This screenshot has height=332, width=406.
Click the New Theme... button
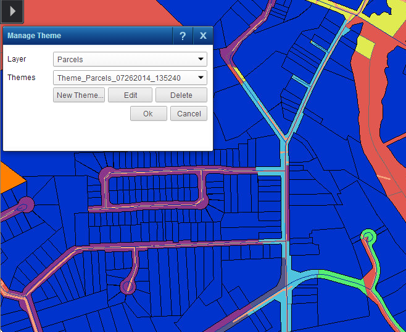pos(79,95)
